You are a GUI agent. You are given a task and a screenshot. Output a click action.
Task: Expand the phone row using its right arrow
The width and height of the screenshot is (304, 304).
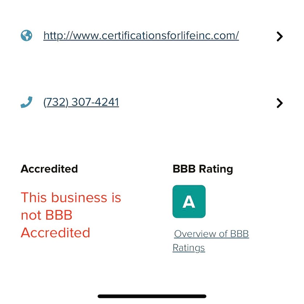tap(279, 103)
